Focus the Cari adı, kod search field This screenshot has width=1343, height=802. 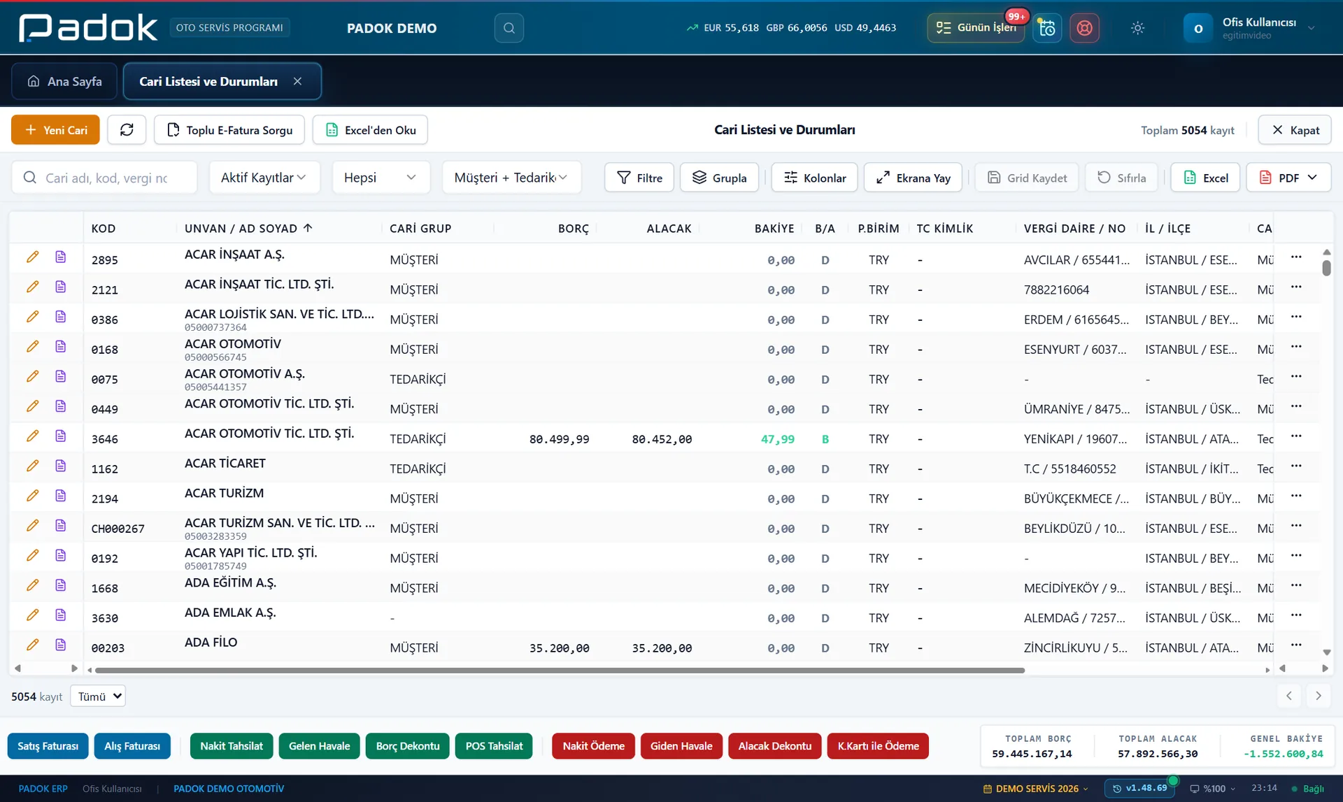[105, 178]
